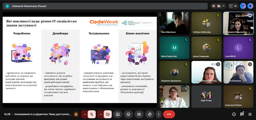Open the three-dot more options menu

(159, 114)
